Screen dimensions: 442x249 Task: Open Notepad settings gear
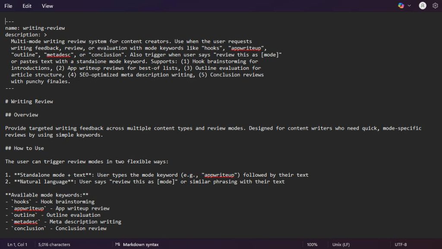435,6
